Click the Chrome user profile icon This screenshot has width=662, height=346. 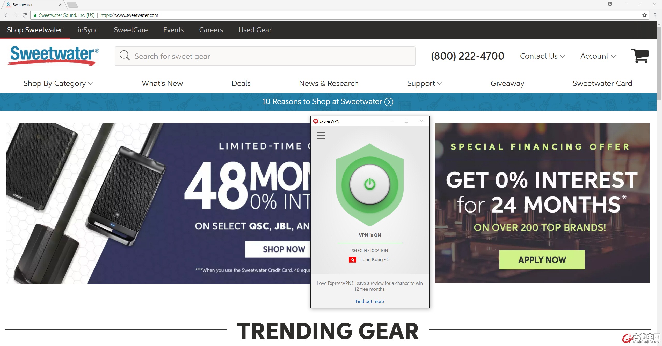[610, 4]
